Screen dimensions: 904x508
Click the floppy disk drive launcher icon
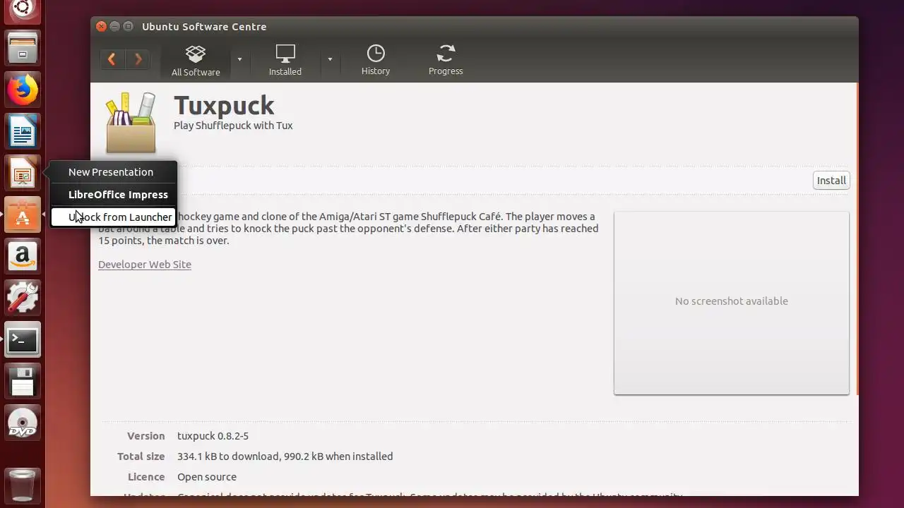click(x=23, y=382)
